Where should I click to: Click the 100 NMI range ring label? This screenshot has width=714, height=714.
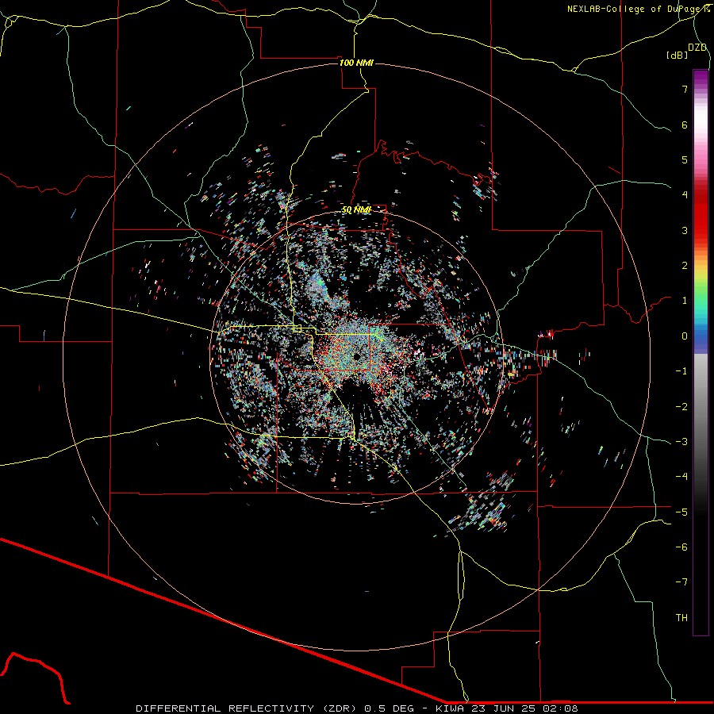point(356,63)
